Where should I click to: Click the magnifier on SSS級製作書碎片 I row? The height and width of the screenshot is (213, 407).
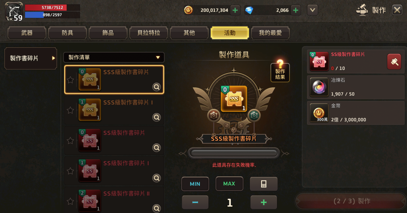click(157, 117)
